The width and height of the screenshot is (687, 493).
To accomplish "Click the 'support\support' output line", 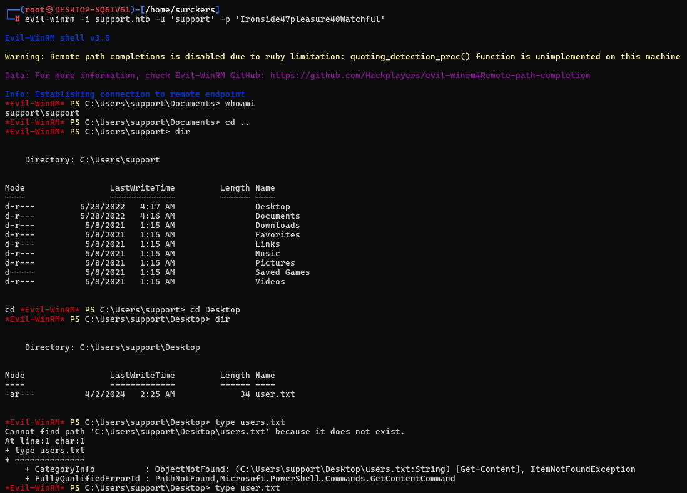I will tap(42, 113).
